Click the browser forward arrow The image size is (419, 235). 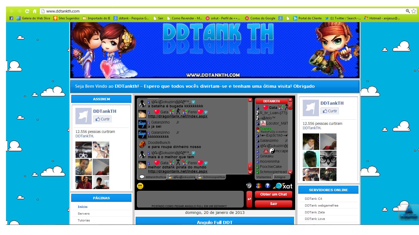[19, 11]
